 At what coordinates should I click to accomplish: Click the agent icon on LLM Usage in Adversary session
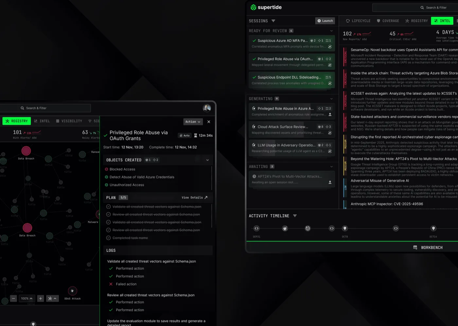pos(330,151)
